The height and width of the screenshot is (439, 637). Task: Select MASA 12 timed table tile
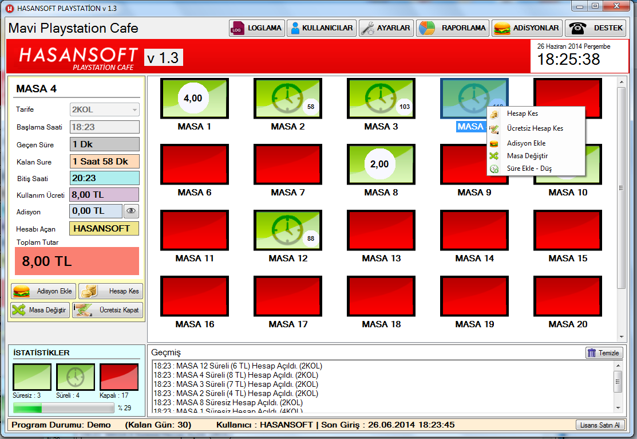pos(288,230)
